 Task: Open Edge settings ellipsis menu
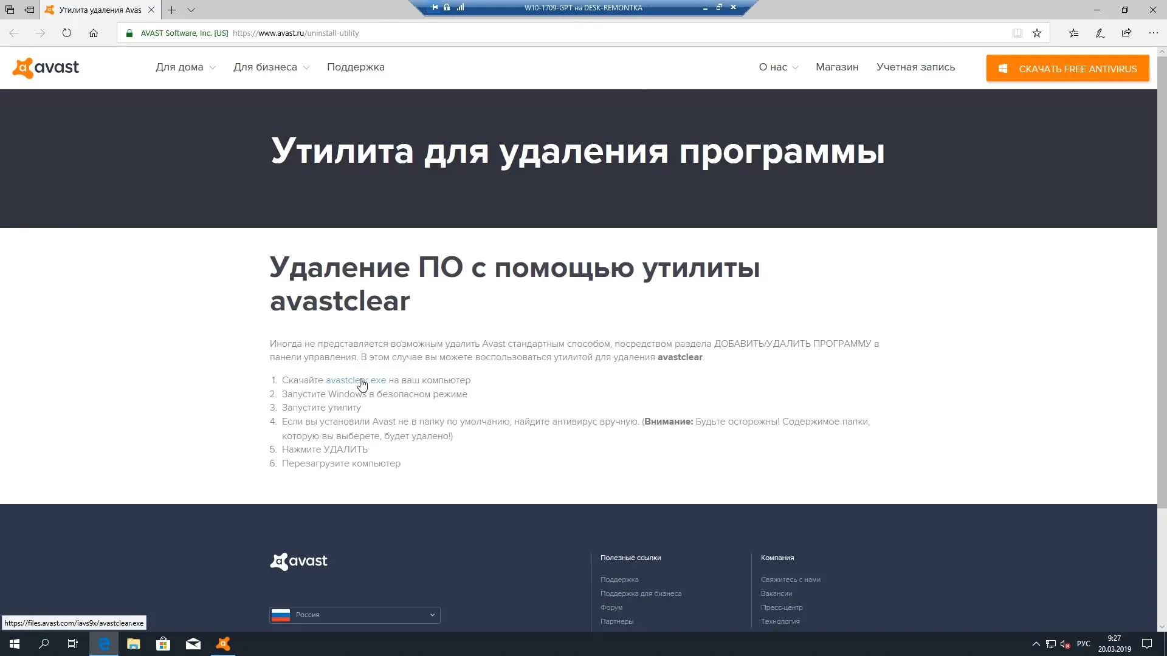(x=1153, y=33)
